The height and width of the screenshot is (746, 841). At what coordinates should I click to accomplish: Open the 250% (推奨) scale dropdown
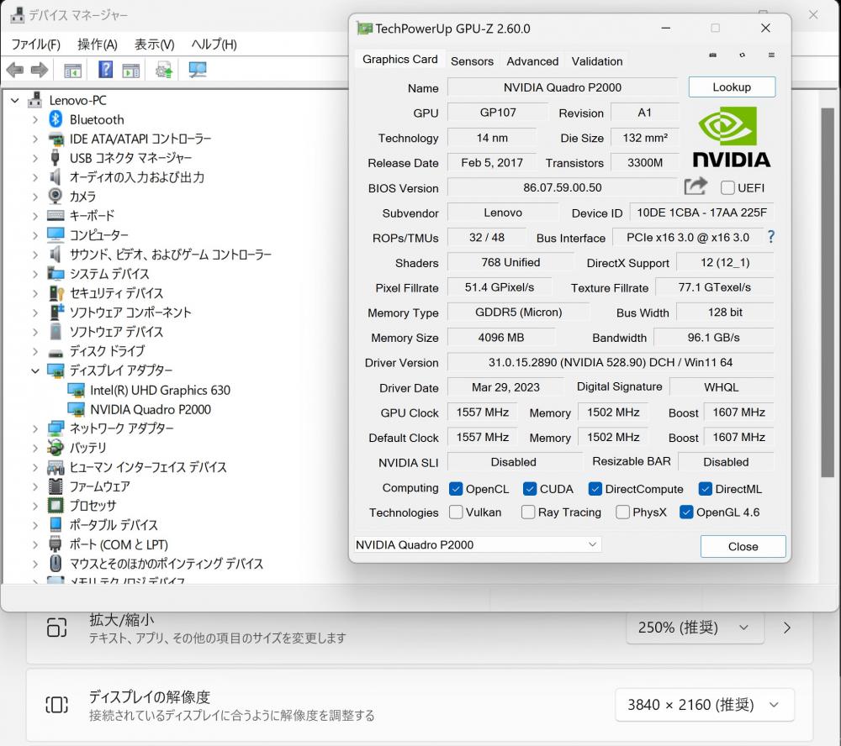click(695, 628)
